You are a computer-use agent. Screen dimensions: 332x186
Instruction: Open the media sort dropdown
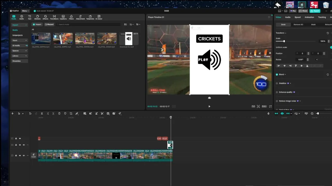coord(132,25)
